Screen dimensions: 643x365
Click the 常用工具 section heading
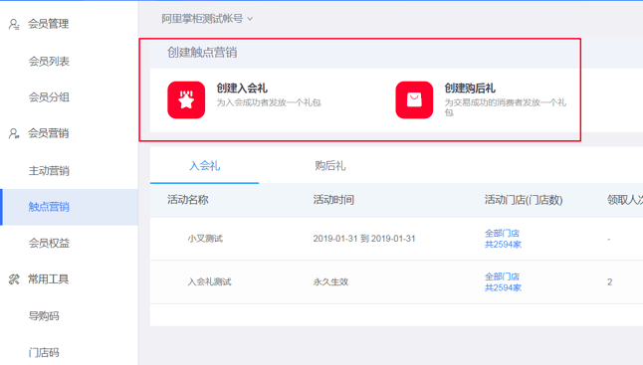click(x=48, y=279)
